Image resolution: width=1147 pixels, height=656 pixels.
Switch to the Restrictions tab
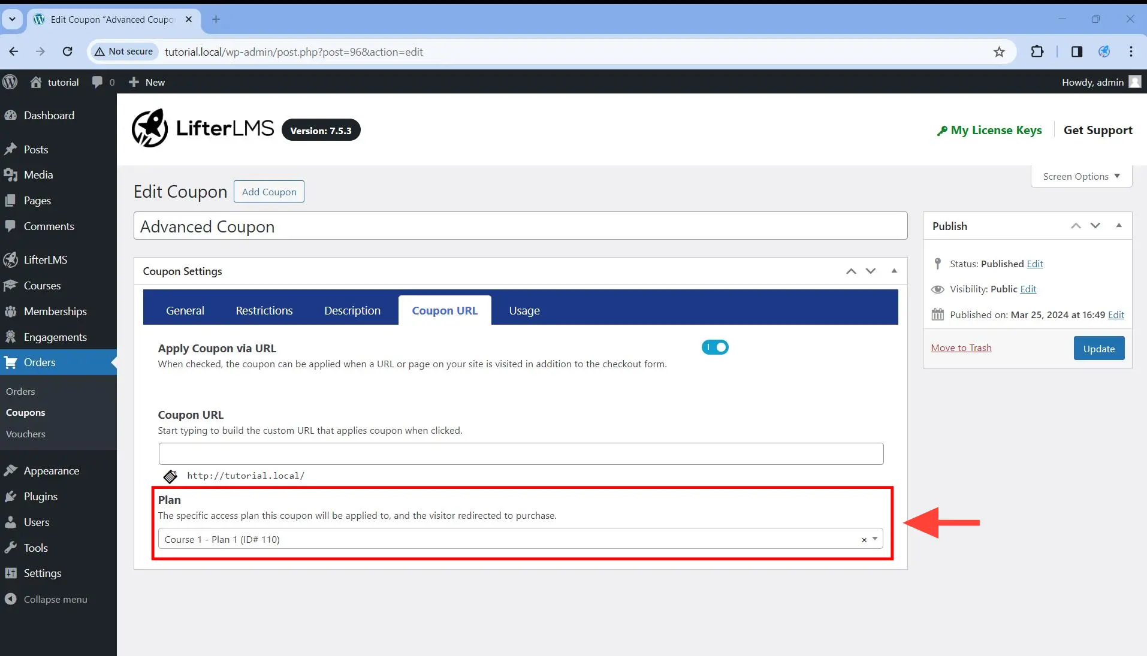coord(264,310)
